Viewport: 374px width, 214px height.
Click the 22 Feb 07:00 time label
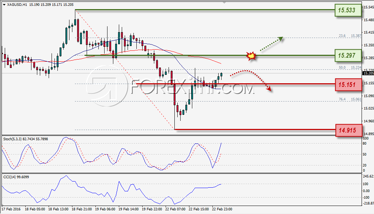(x=175, y=209)
